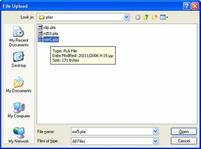Screen dimensions: 201x149
Task: Open the View menu icon
Action: [164, 17]
